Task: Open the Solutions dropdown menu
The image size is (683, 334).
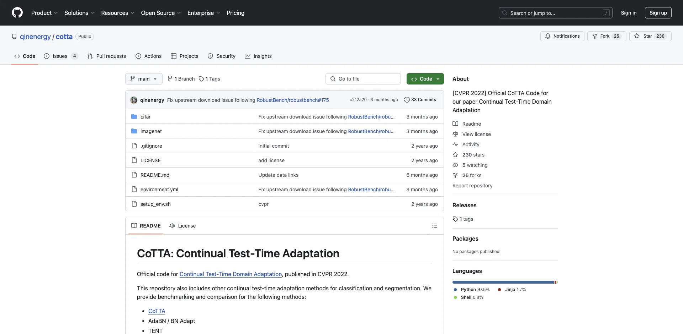Action: click(79, 13)
